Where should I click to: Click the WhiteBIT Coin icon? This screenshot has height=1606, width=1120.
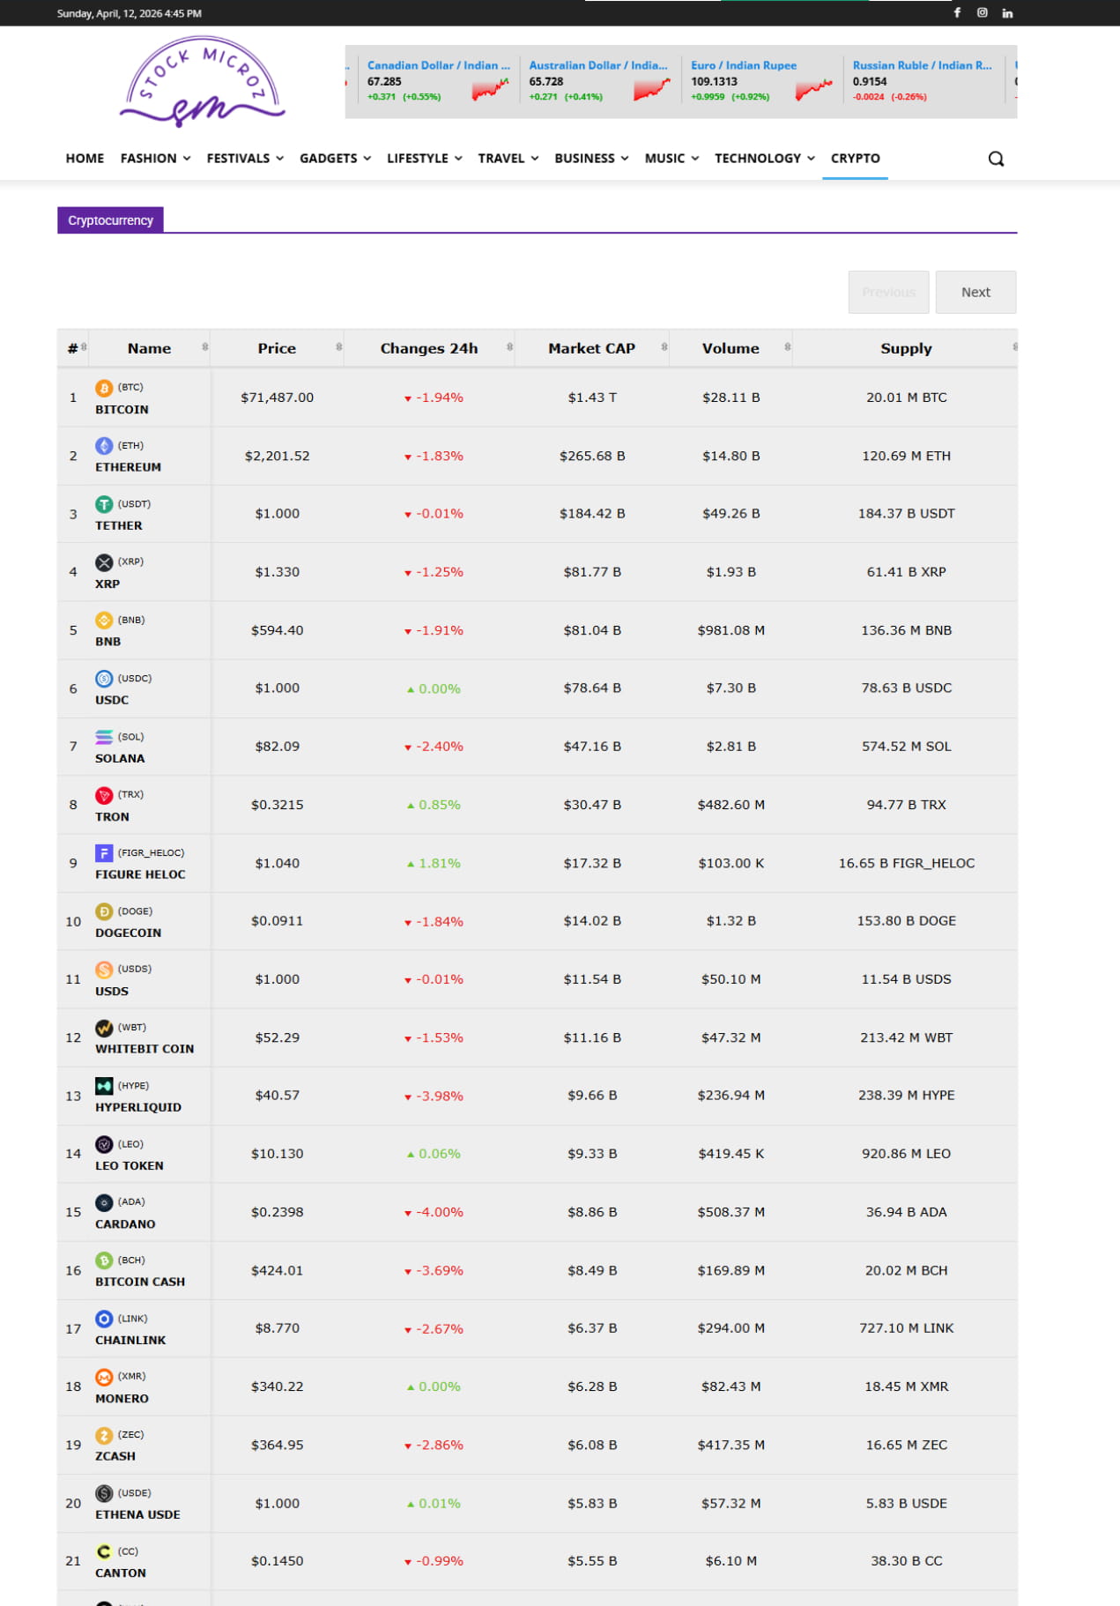point(104,1028)
